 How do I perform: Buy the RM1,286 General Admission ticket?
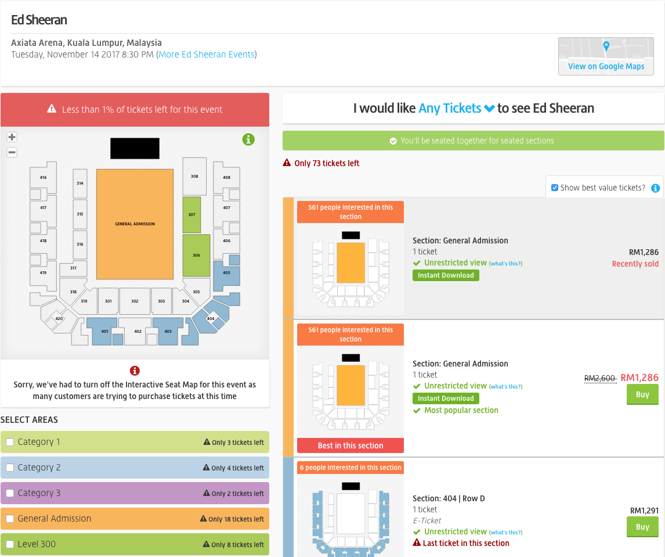click(x=642, y=395)
